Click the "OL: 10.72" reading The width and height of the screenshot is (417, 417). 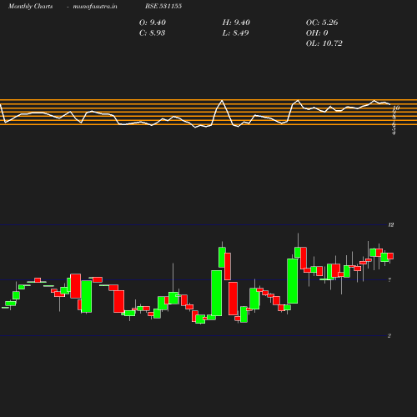(x=324, y=43)
